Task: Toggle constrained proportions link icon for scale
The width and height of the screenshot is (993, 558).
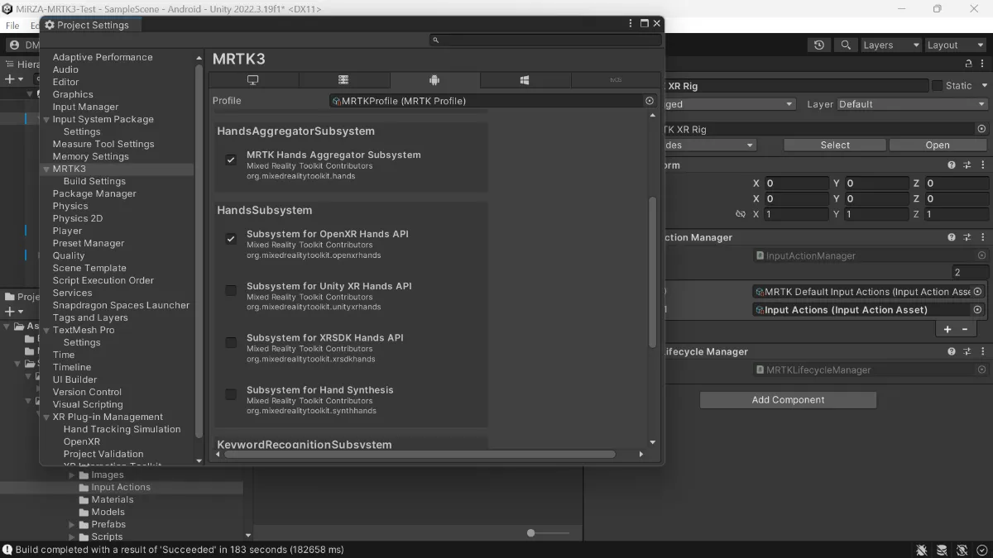Action: click(x=741, y=214)
